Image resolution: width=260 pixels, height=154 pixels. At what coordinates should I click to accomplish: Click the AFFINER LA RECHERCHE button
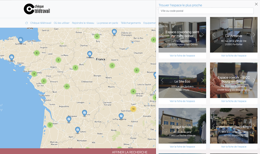130,152
